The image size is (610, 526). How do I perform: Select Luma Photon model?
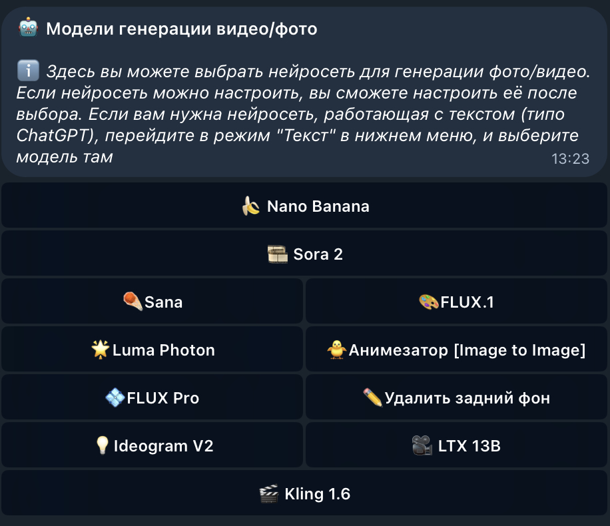pyautogui.click(x=152, y=350)
